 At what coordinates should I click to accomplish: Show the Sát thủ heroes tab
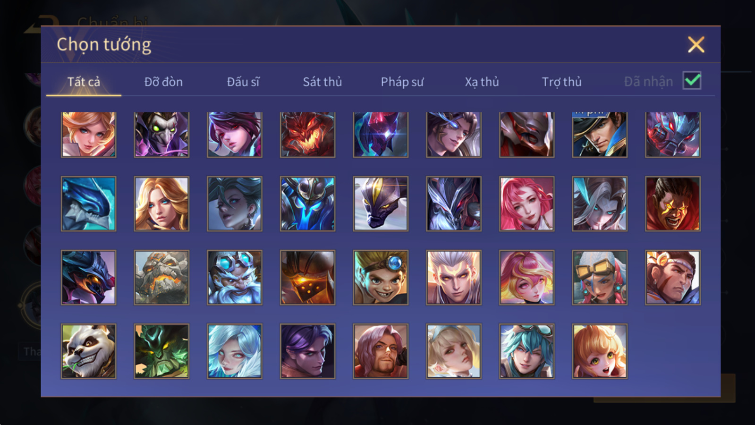point(322,82)
